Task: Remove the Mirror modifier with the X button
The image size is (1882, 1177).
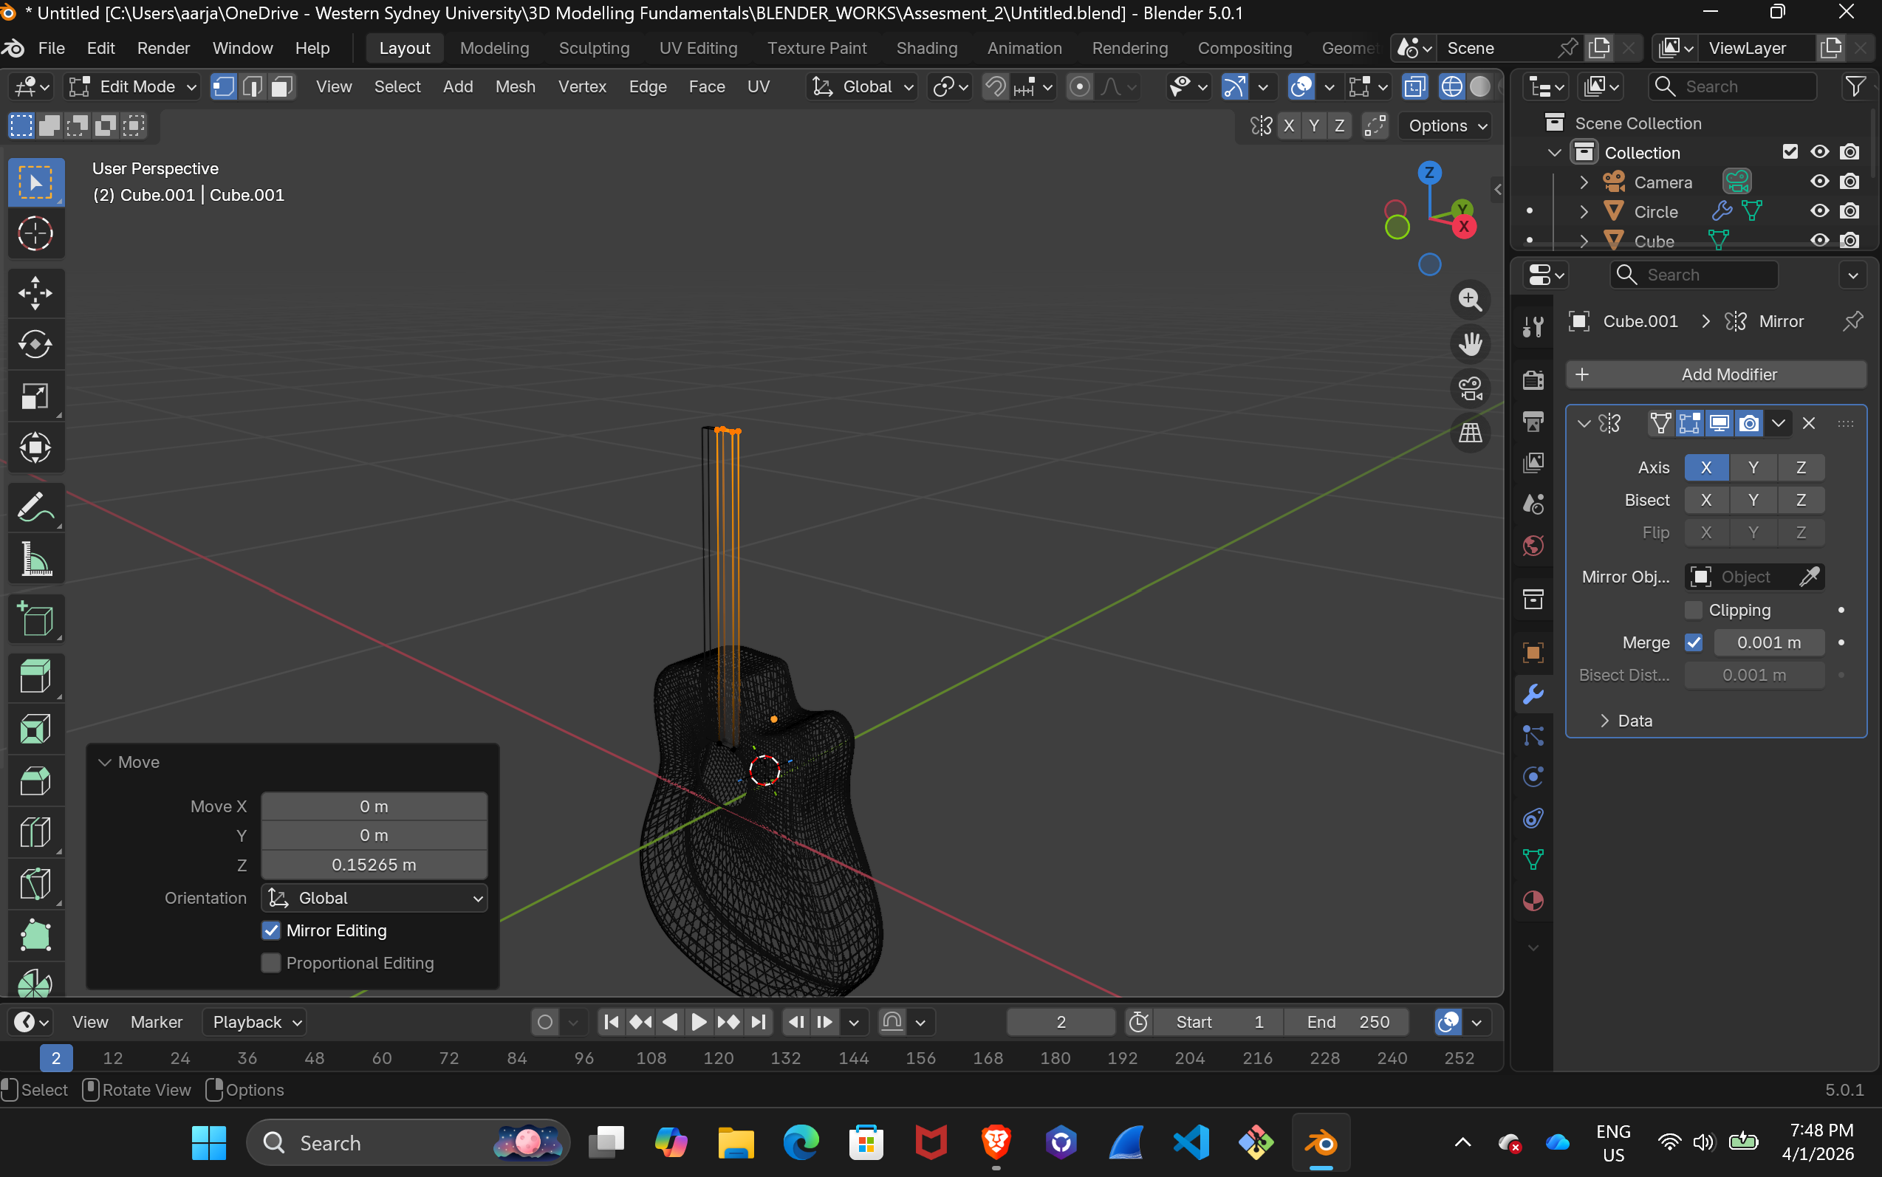Action: point(1809,424)
